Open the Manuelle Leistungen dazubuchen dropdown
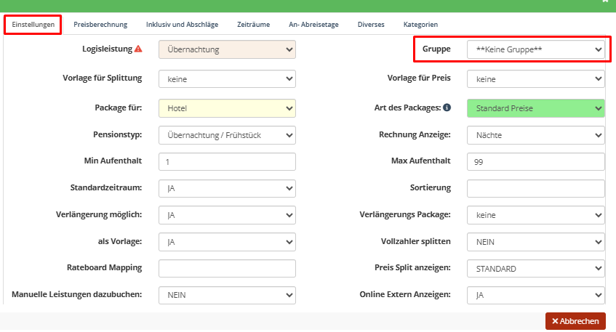616x332 pixels. coord(227,295)
